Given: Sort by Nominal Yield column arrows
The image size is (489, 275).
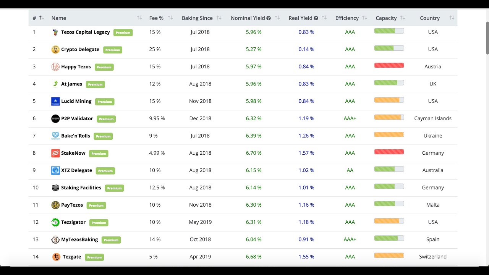Looking at the screenshot, I should 277,18.
